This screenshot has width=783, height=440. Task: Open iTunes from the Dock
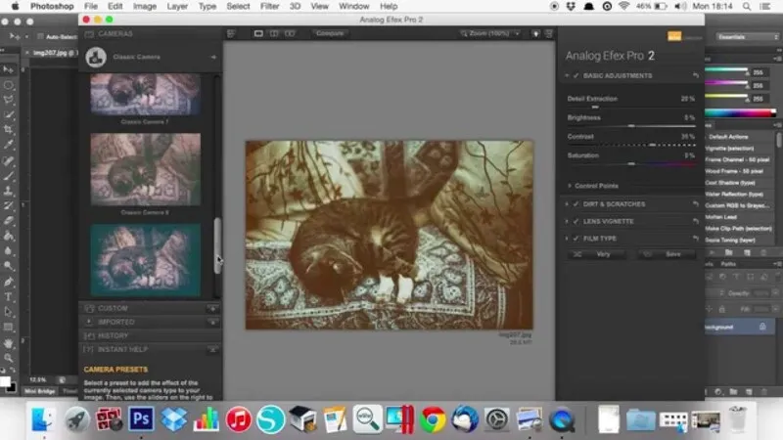pyautogui.click(x=238, y=418)
